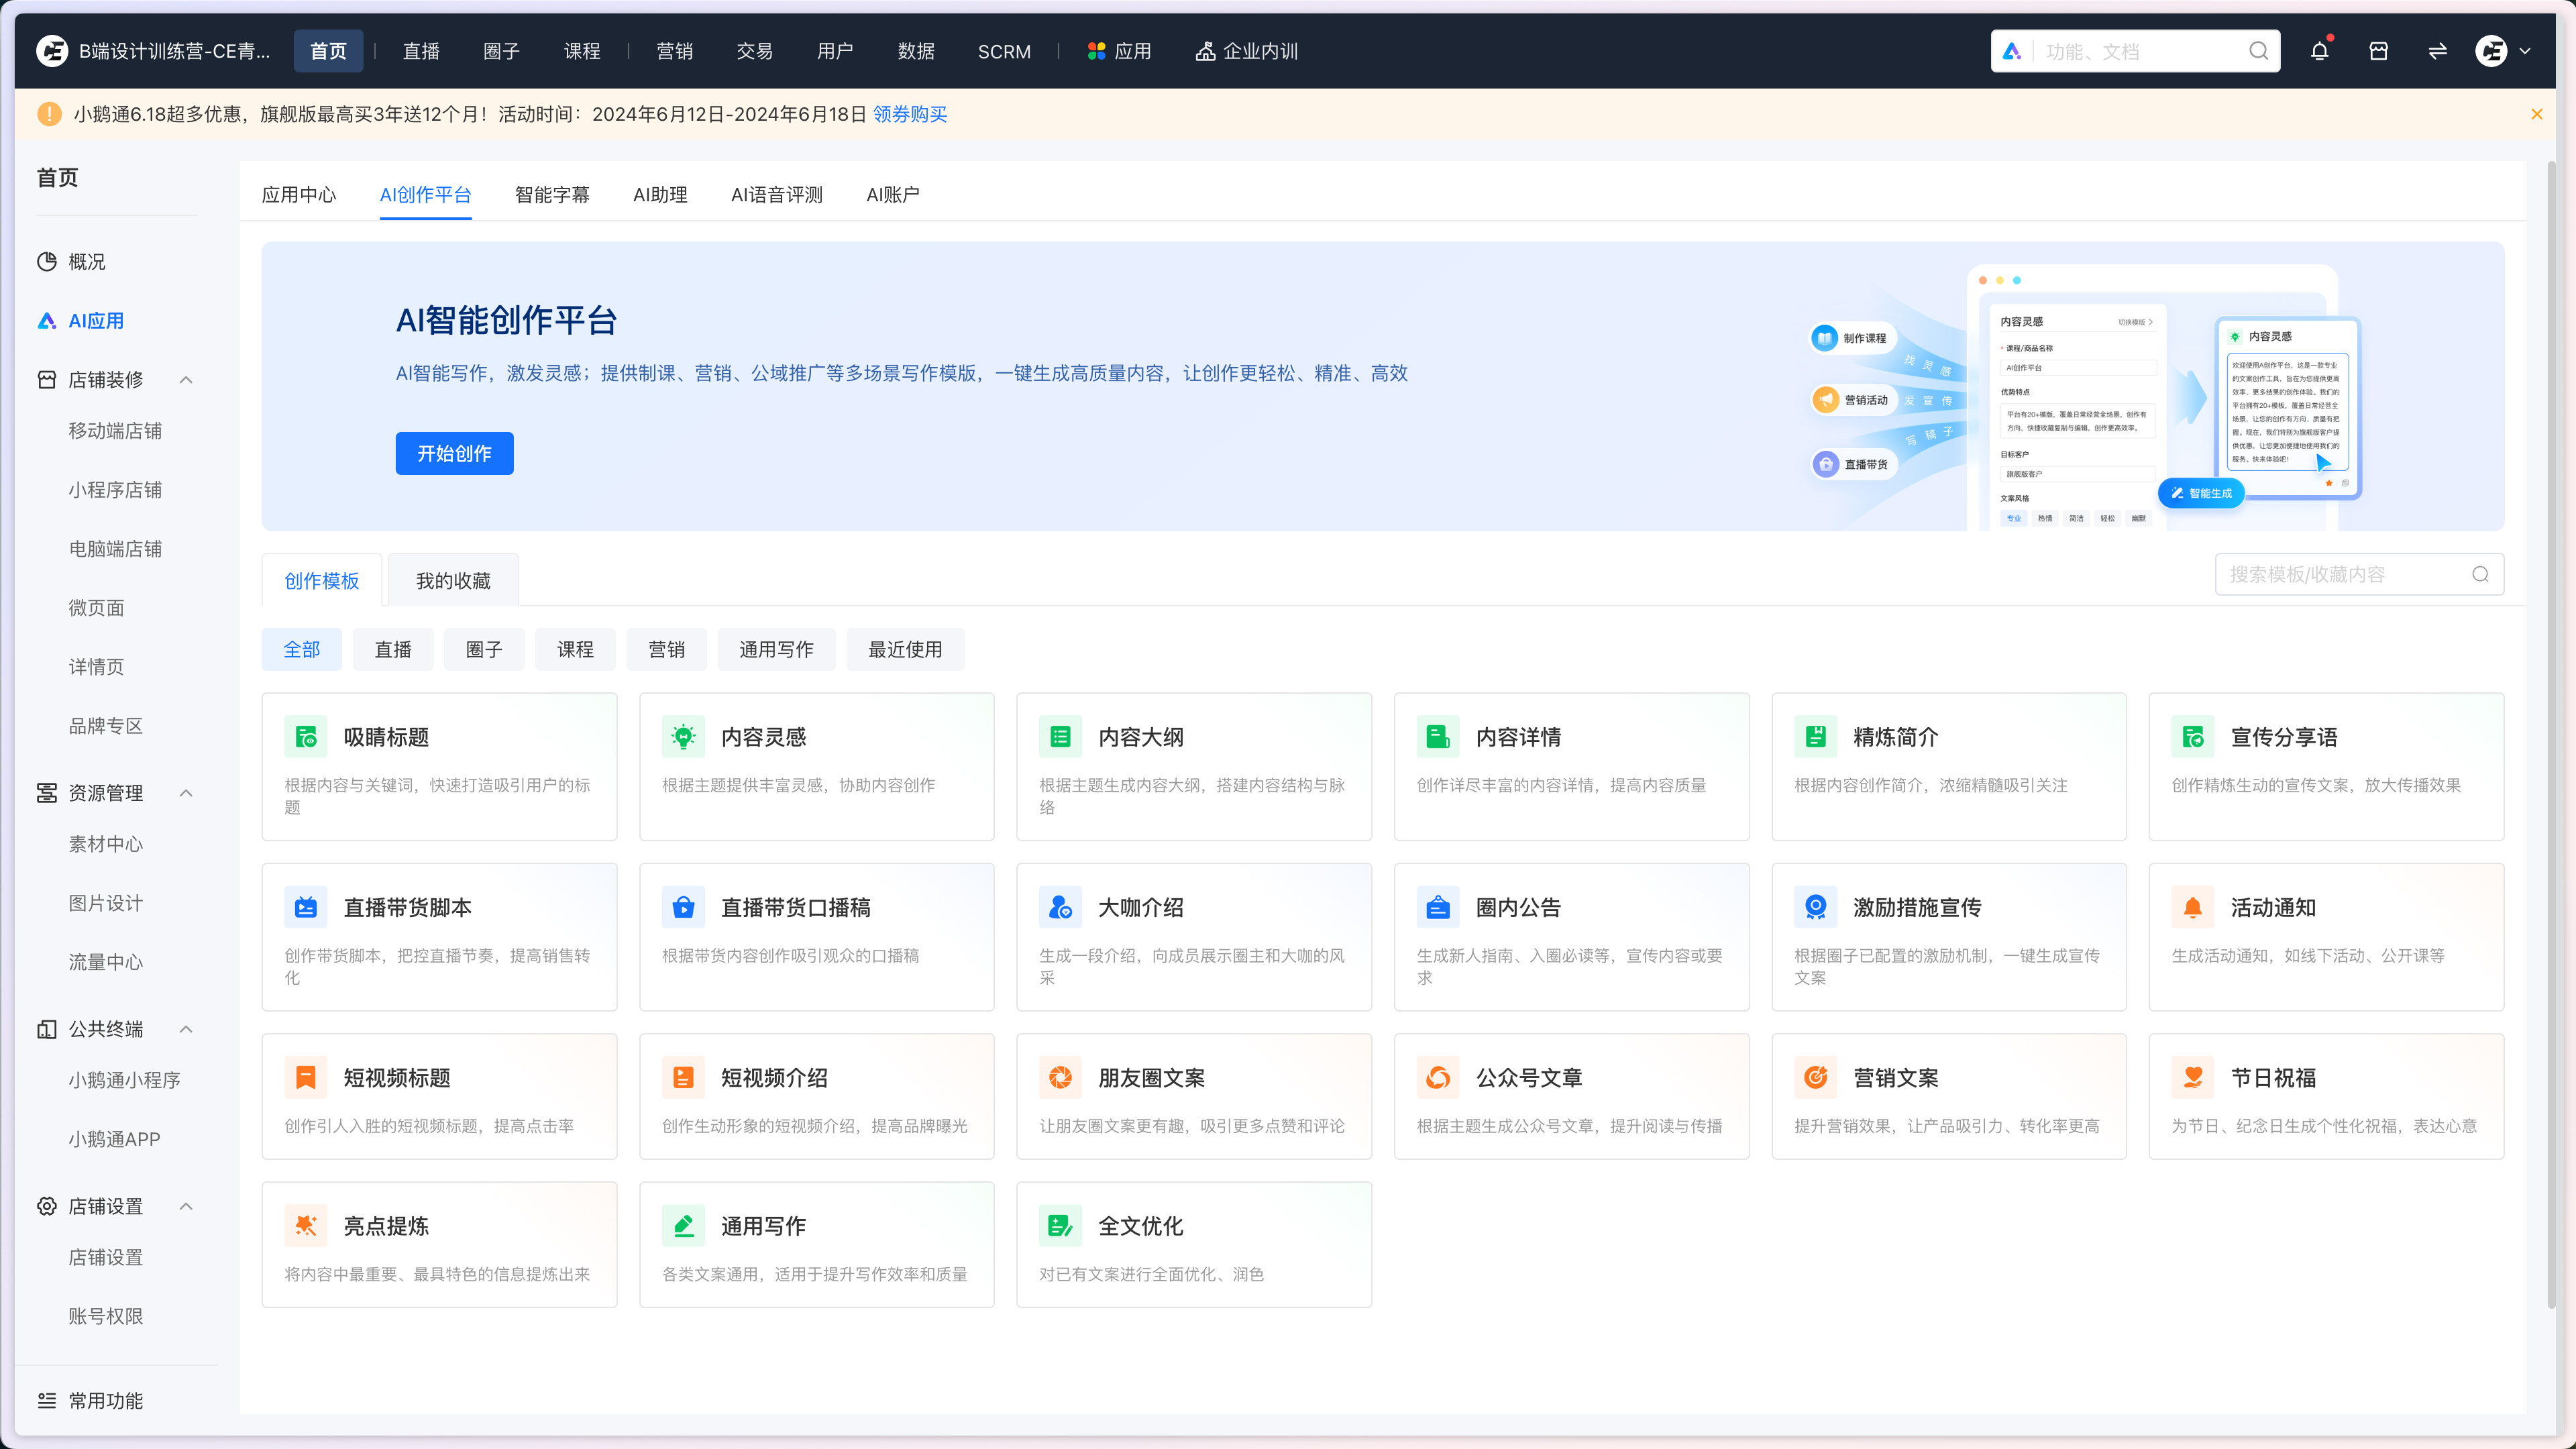Open the 领券购买 promotion link
The image size is (2576, 1449).
point(909,114)
